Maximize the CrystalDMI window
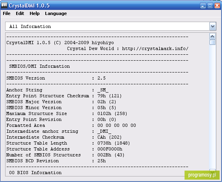This screenshot has width=222, height=182. coord(210,6)
